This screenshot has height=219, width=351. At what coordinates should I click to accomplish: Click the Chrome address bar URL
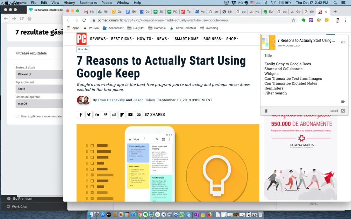point(163,20)
